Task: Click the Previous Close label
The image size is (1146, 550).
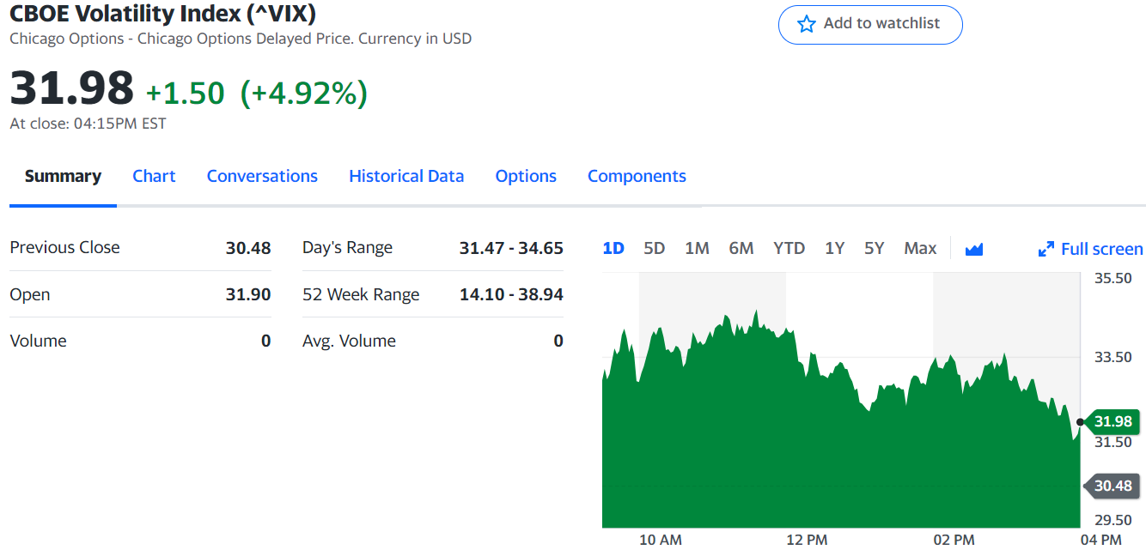Action: pyautogui.click(x=64, y=247)
